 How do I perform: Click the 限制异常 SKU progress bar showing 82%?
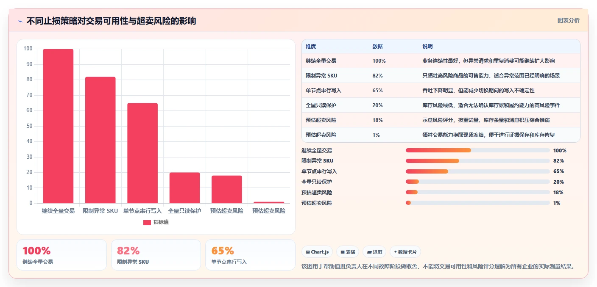pos(478,161)
